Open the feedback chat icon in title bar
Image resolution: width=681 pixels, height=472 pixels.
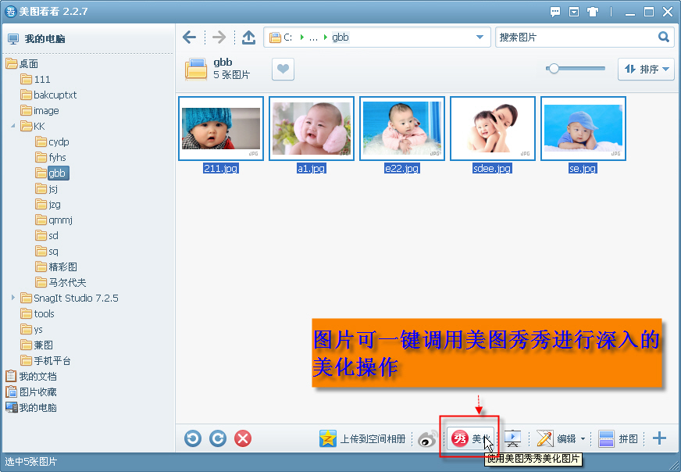pyautogui.click(x=554, y=12)
